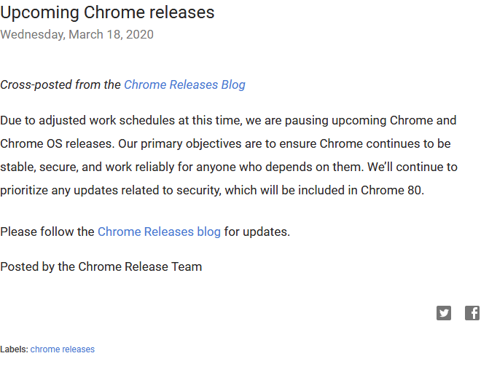The width and height of the screenshot is (481, 380).
Task: Click the 'Cross-posted from the' italic text
Action: (x=60, y=84)
